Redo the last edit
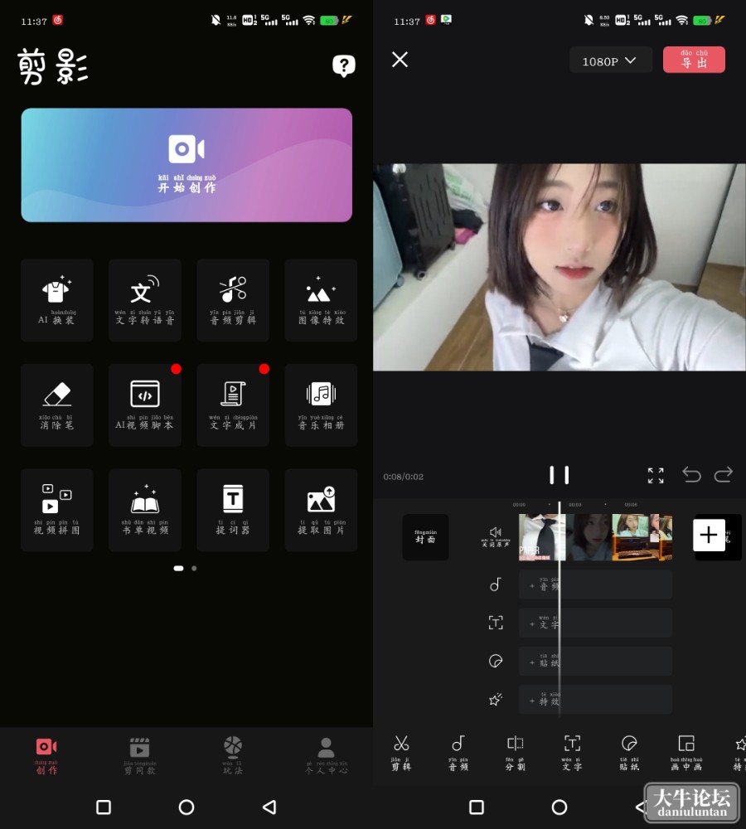The height and width of the screenshot is (829, 746). pyautogui.click(x=724, y=475)
